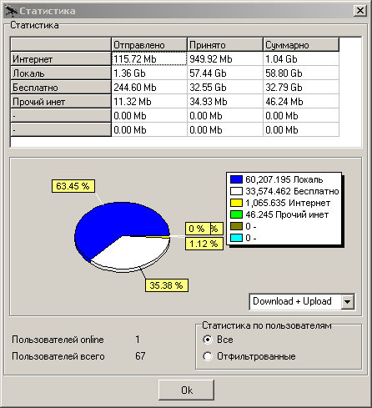Click the 63.45 % pie chart label

coord(73,186)
